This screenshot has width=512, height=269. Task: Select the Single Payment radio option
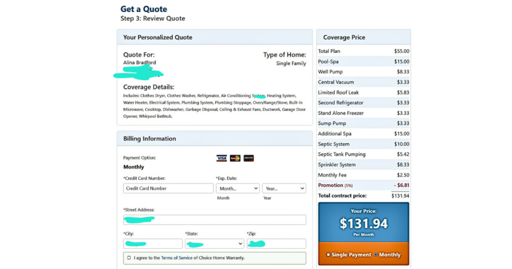click(328, 254)
